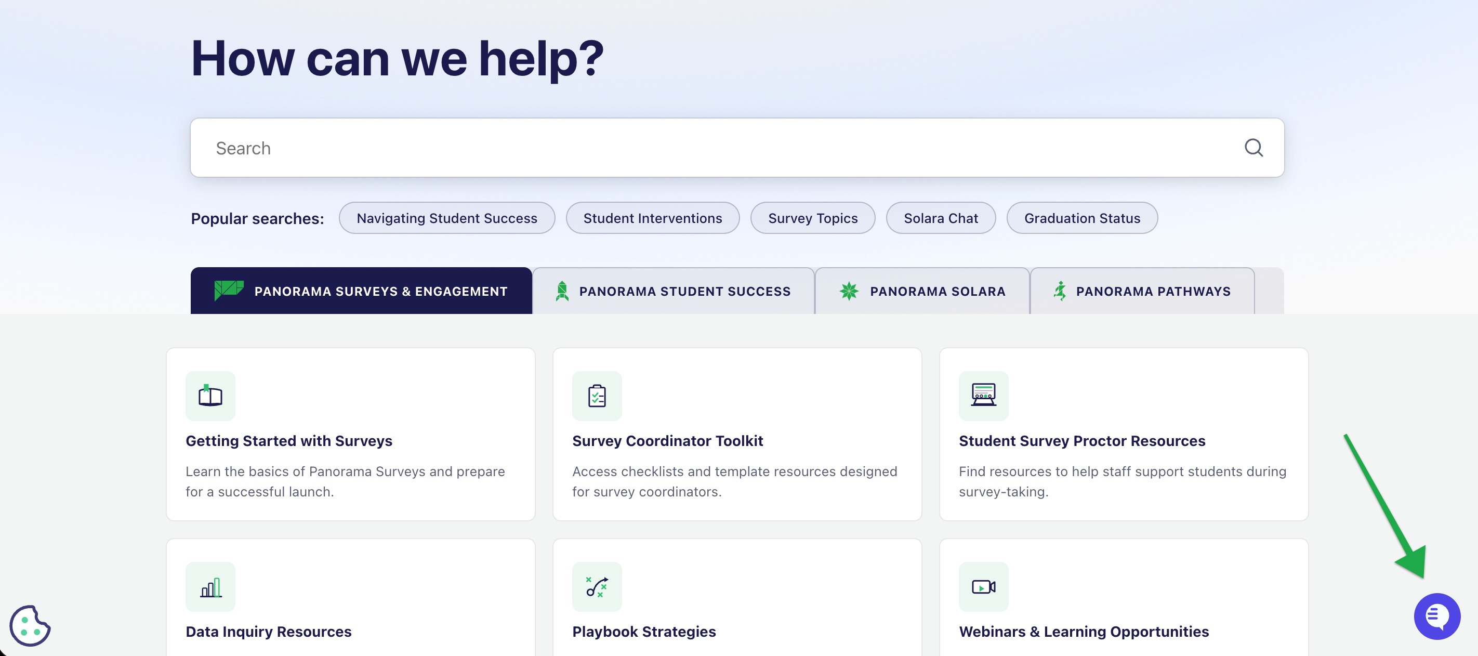Choose the Solara Chat popular search
This screenshot has height=656, width=1478.
pyautogui.click(x=941, y=218)
